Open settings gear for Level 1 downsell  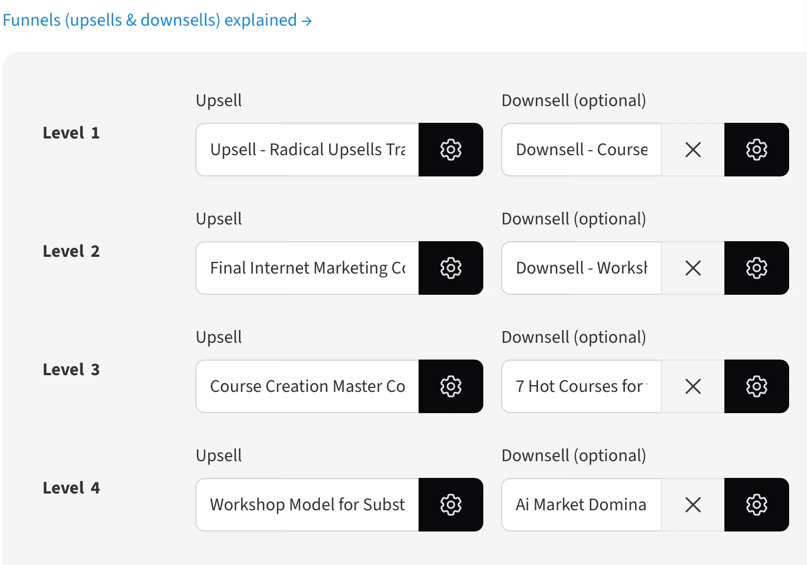point(756,150)
